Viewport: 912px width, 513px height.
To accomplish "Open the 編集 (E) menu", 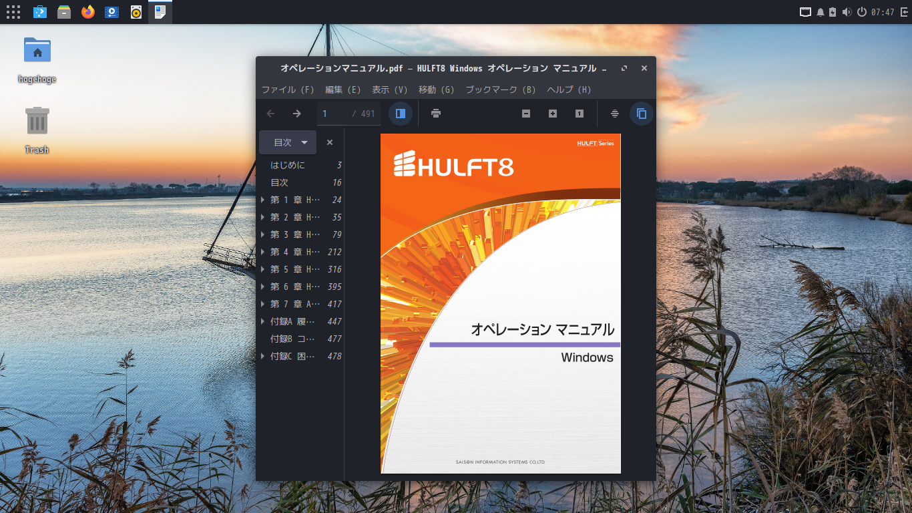I will coord(343,90).
